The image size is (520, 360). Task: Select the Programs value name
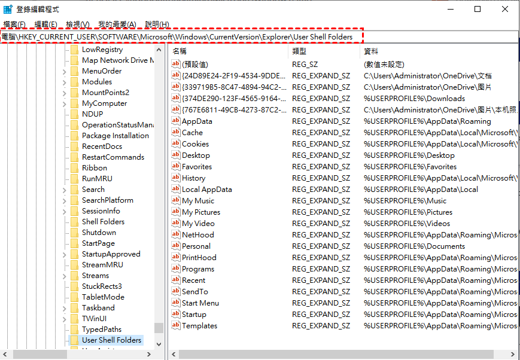[198, 269]
